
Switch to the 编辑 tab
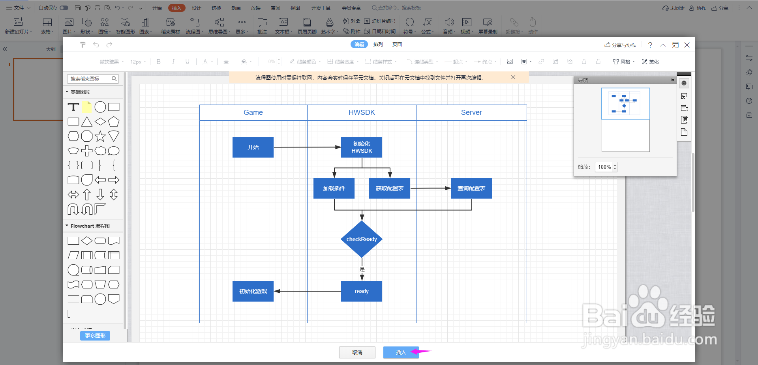[359, 45]
